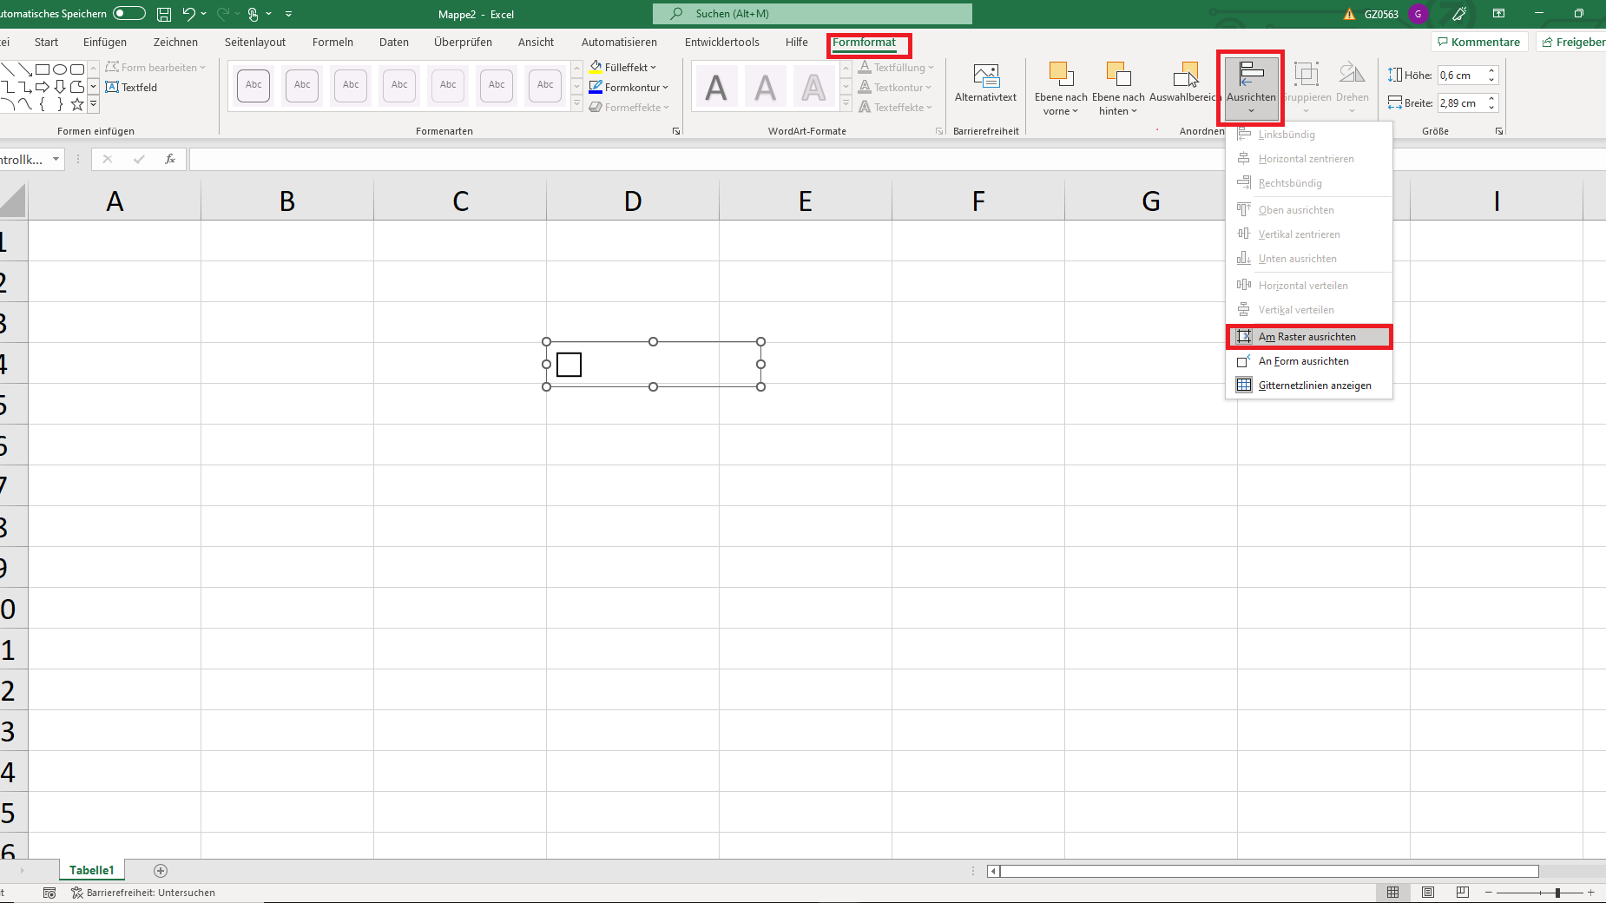Toggle Automatisches Speichern off
The height and width of the screenshot is (903, 1606).
[x=128, y=13]
